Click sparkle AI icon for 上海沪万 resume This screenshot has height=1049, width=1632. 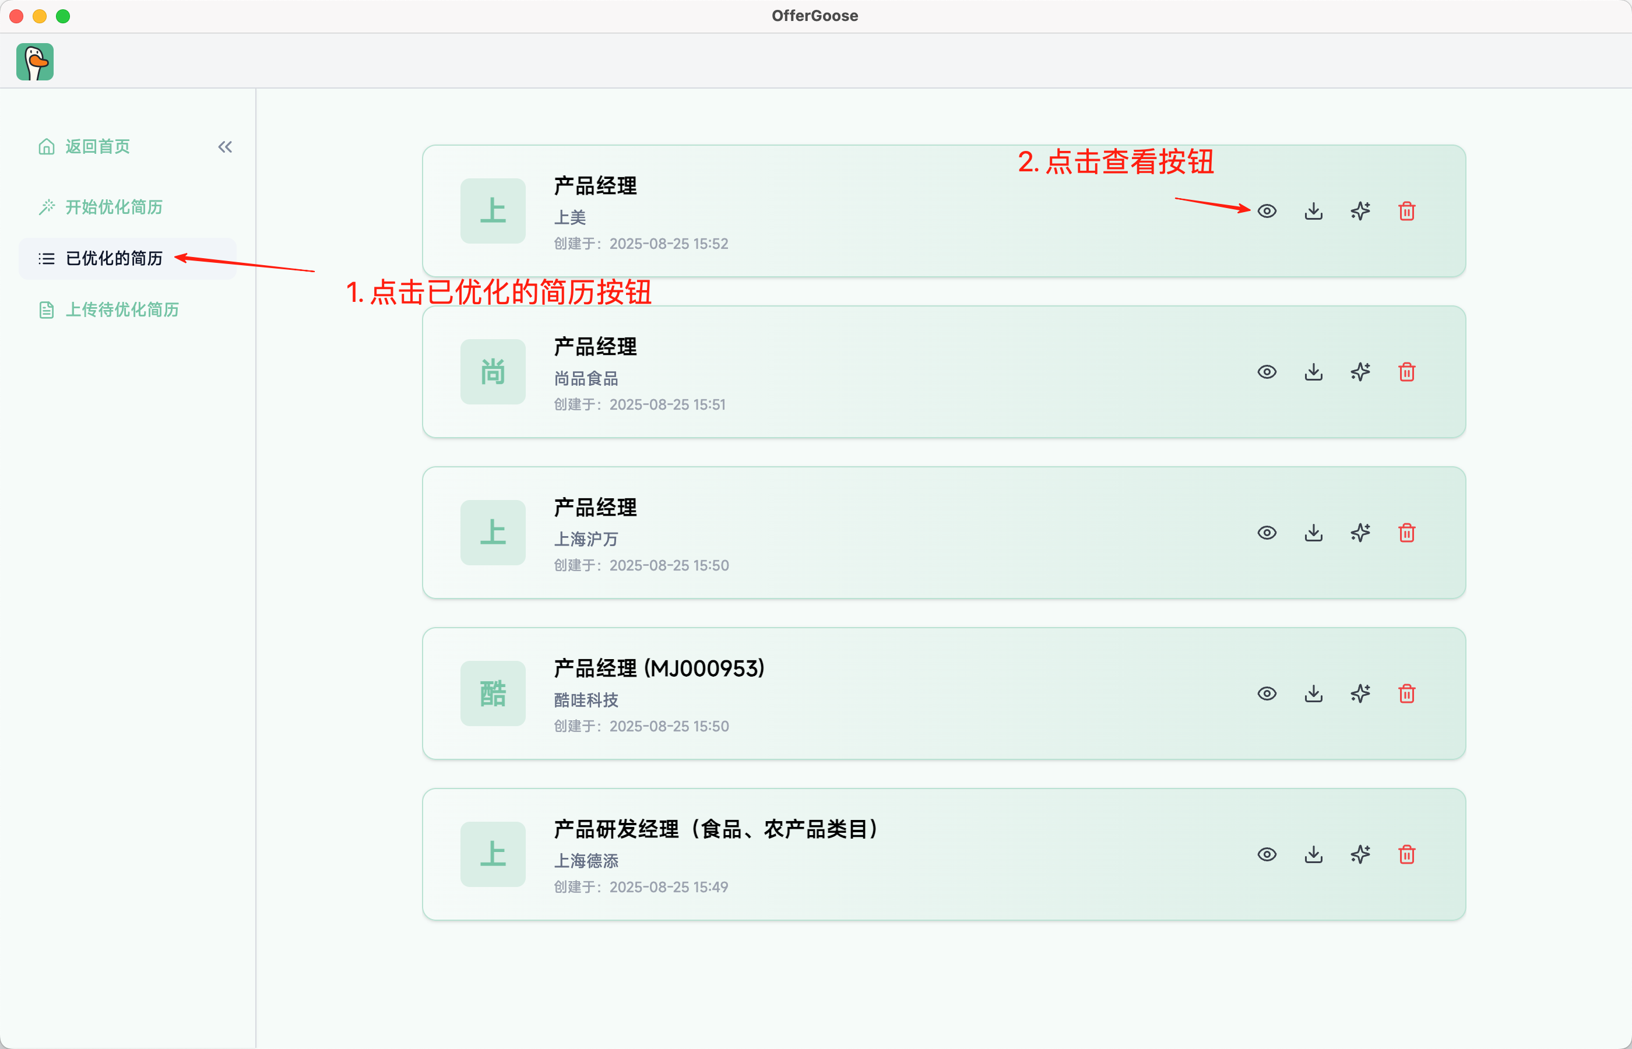coord(1360,533)
